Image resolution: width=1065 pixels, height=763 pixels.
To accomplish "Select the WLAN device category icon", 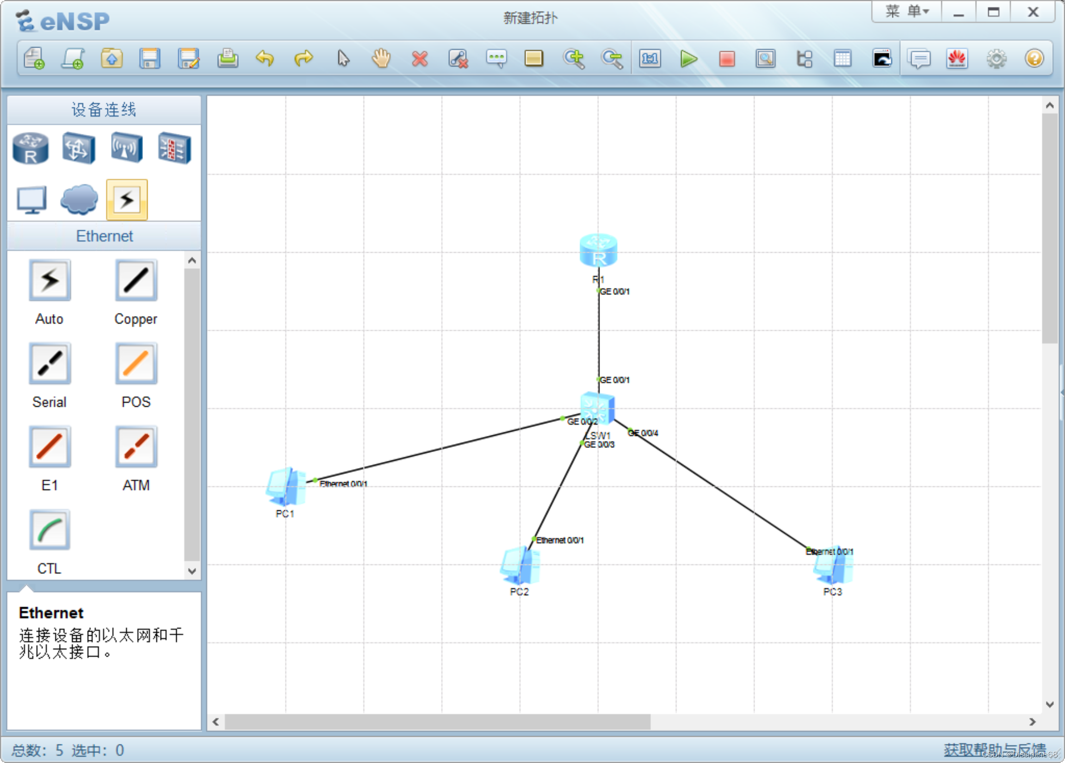I will tap(126, 149).
